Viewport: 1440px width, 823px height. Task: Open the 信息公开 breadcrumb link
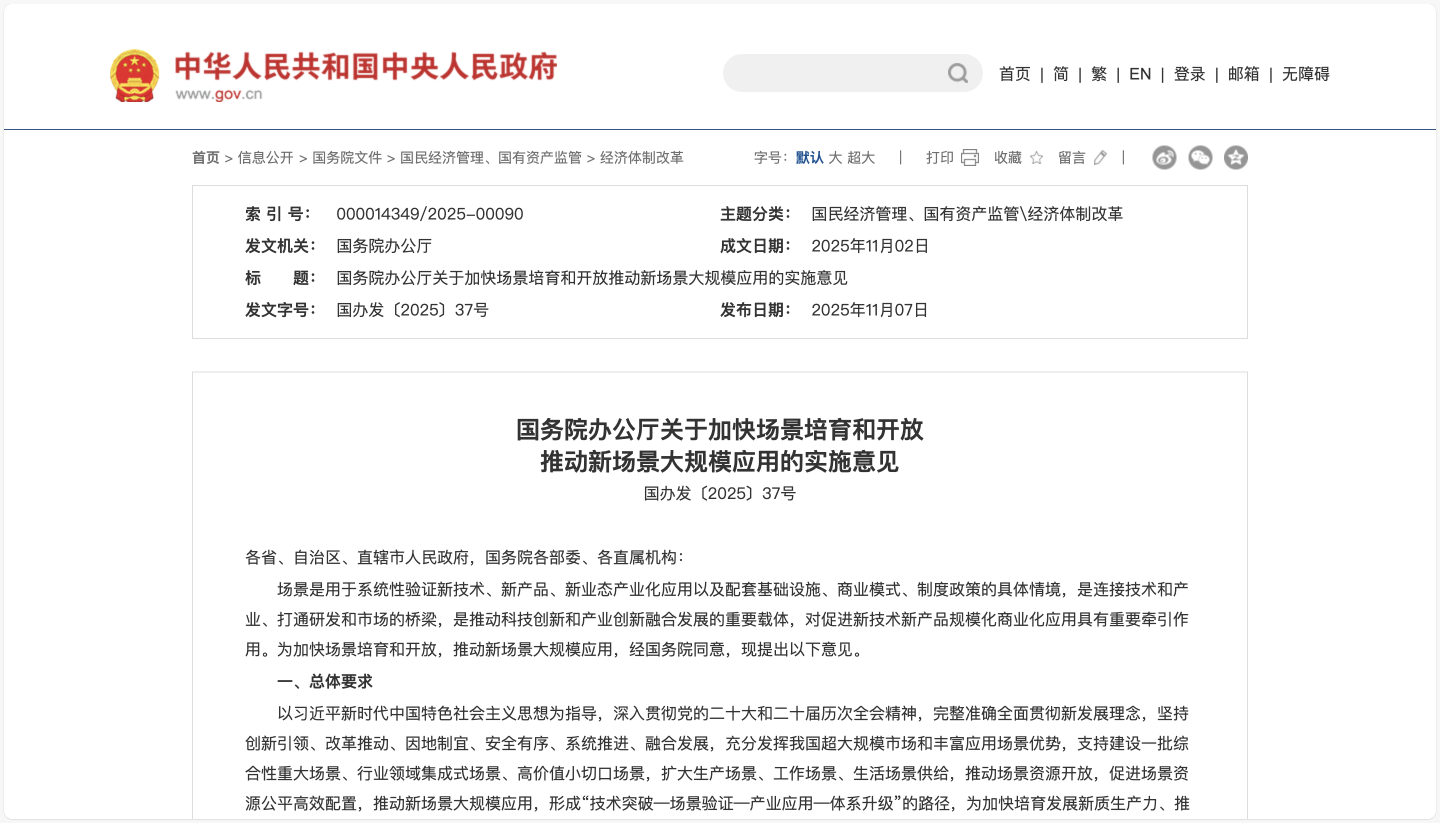coord(266,158)
